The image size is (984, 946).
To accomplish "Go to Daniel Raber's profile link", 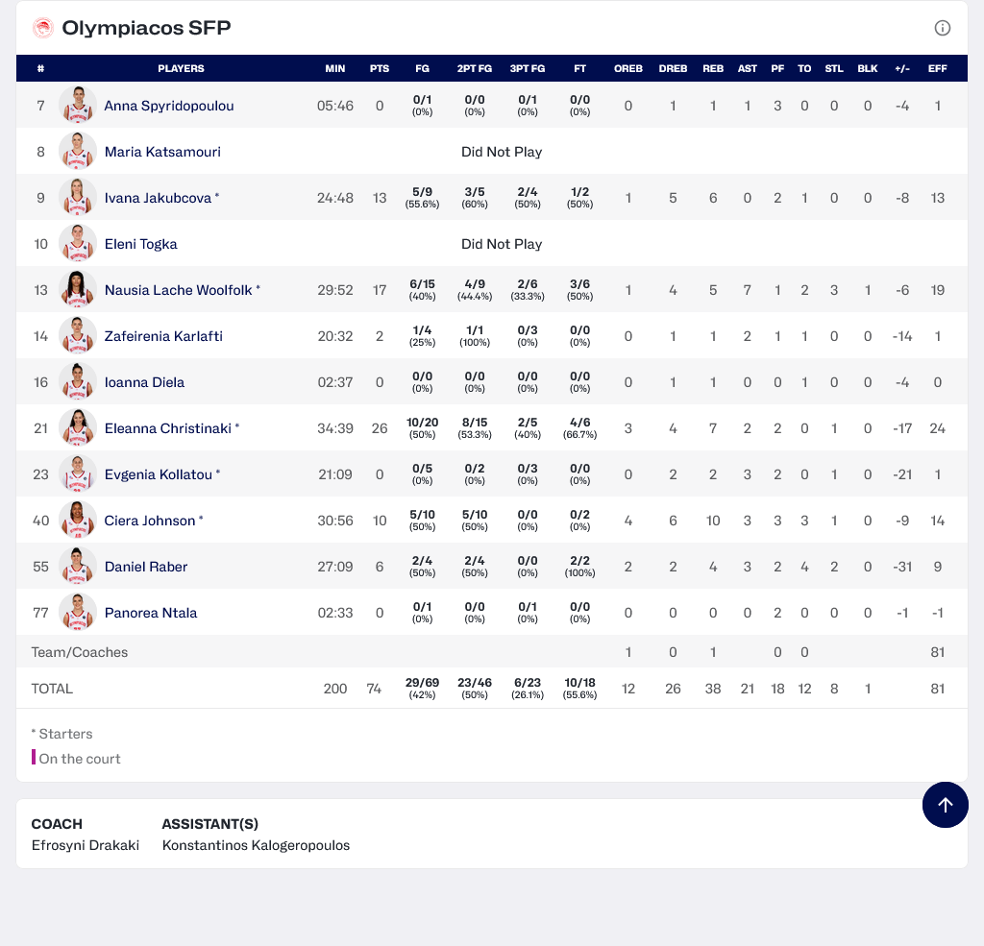I will (x=146, y=567).
